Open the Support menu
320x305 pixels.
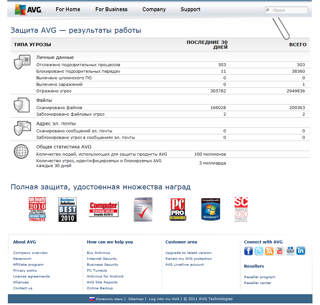[190, 10]
